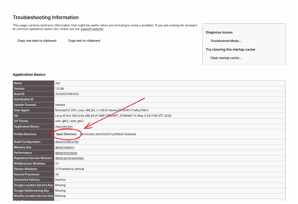Click Missing value for Google Safebrowsing Key
The image size is (298, 204).
(x=60, y=191)
